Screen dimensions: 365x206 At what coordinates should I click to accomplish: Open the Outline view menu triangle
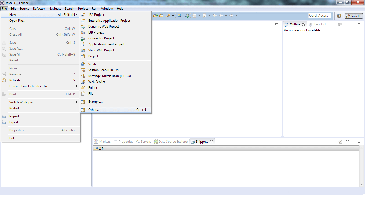(348, 24)
